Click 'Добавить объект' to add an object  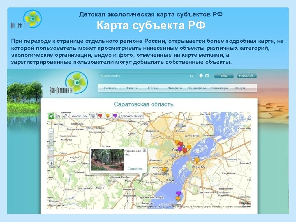pos(132,116)
